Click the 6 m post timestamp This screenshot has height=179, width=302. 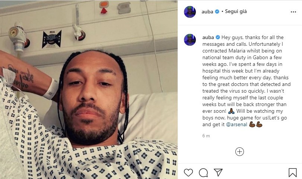[x=206, y=136]
